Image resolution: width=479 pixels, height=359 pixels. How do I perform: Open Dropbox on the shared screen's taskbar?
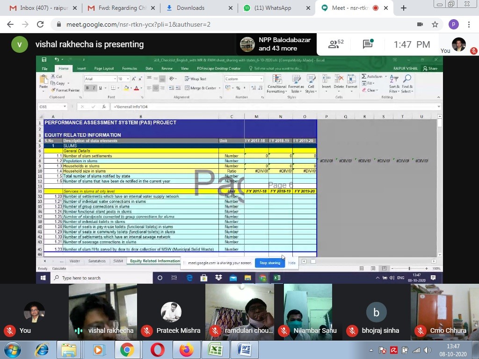218,278
